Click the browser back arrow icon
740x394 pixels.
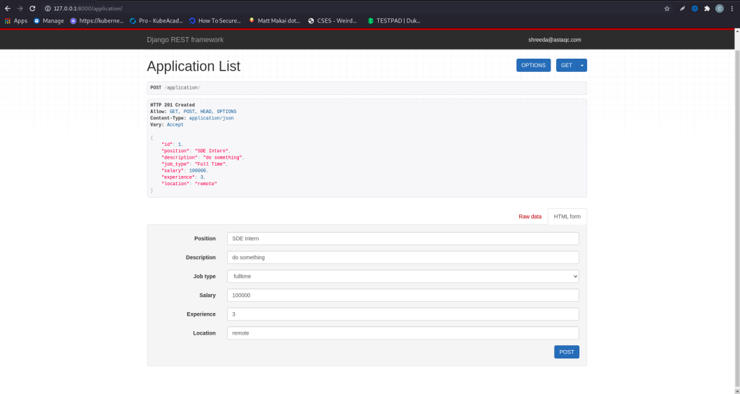click(8, 8)
